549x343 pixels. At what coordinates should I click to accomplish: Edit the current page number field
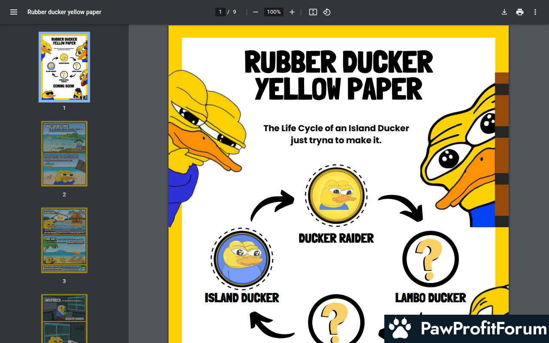pyautogui.click(x=220, y=12)
